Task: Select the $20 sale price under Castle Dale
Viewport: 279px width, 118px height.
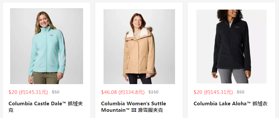Action: tap(28, 92)
